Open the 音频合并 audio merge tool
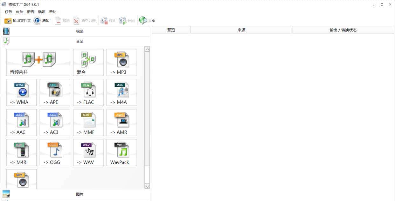 (38, 62)
